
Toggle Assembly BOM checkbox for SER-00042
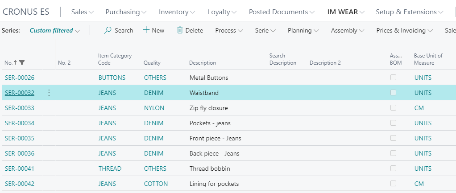point(393,183)
